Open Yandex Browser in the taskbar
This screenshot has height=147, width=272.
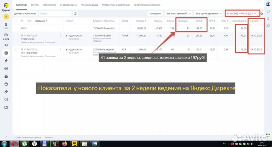pyautogui.click(x=34, y=144)
